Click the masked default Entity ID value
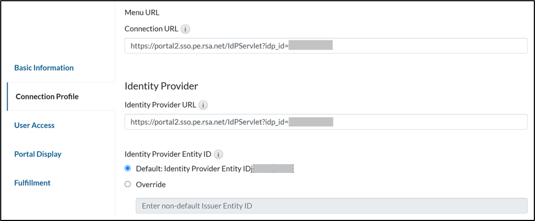 (274, 169)
